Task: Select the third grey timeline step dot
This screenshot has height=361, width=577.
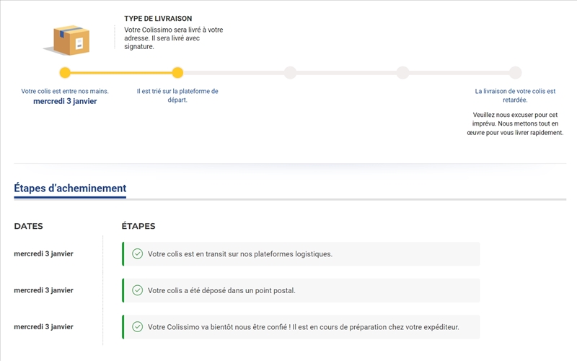Action: (290, 72)
